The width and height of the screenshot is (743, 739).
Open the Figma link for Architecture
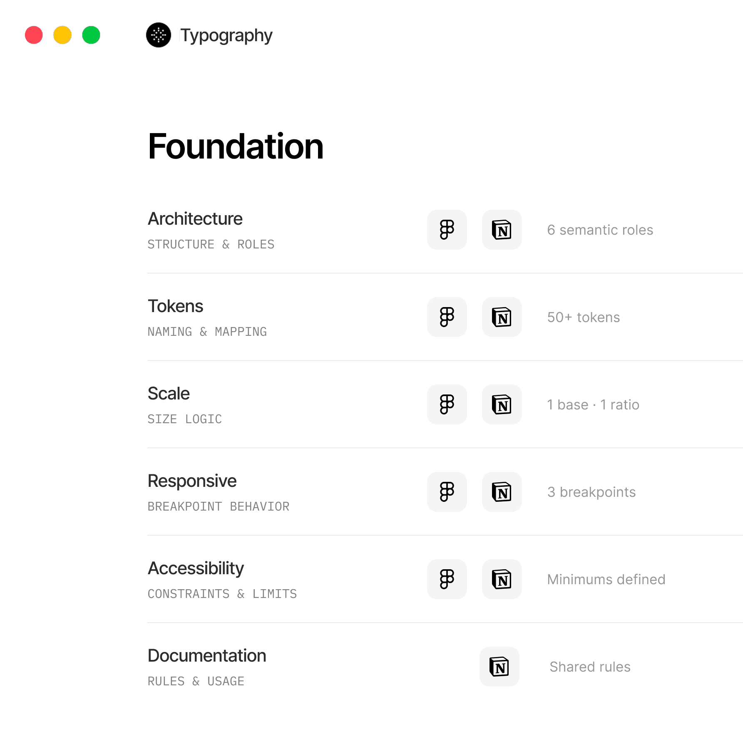[x=447, y=230]
